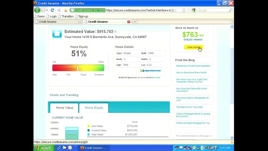This screenshot has height=151, width=268.
Task: Open Internet Explorer from quick launch
Action: click(59, 148)
